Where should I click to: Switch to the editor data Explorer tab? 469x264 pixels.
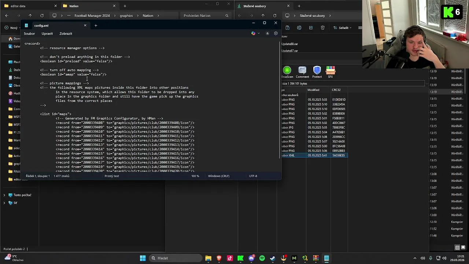29,6
